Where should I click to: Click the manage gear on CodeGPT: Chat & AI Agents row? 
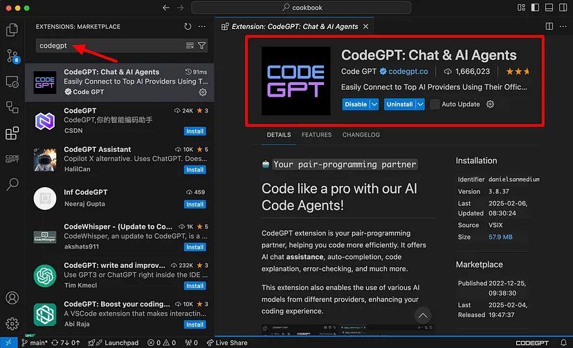point(203,93)
